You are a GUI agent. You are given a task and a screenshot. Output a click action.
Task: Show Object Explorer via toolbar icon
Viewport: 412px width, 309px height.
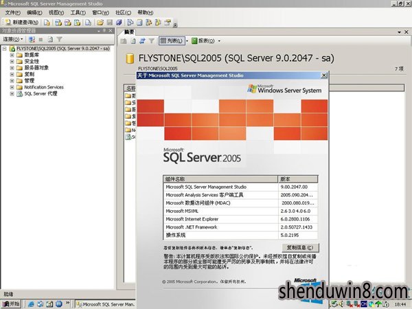[149, 23]
